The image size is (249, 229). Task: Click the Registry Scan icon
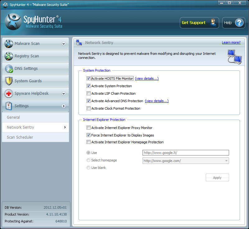[9, 56]
